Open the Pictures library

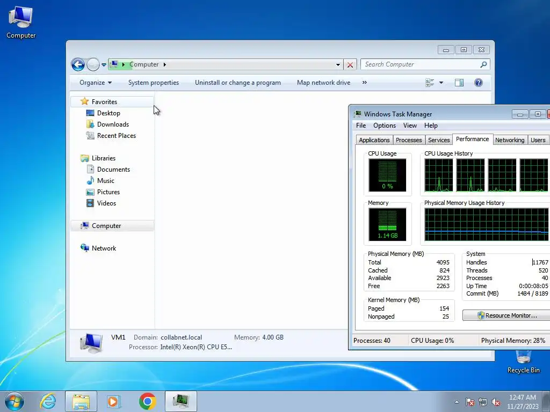(x=108, y=192)
